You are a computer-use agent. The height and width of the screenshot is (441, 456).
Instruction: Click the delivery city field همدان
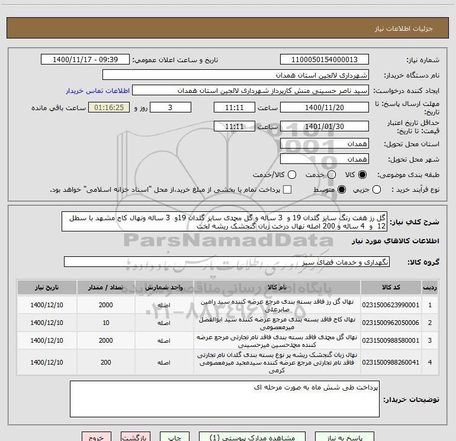tap(325, 159)
